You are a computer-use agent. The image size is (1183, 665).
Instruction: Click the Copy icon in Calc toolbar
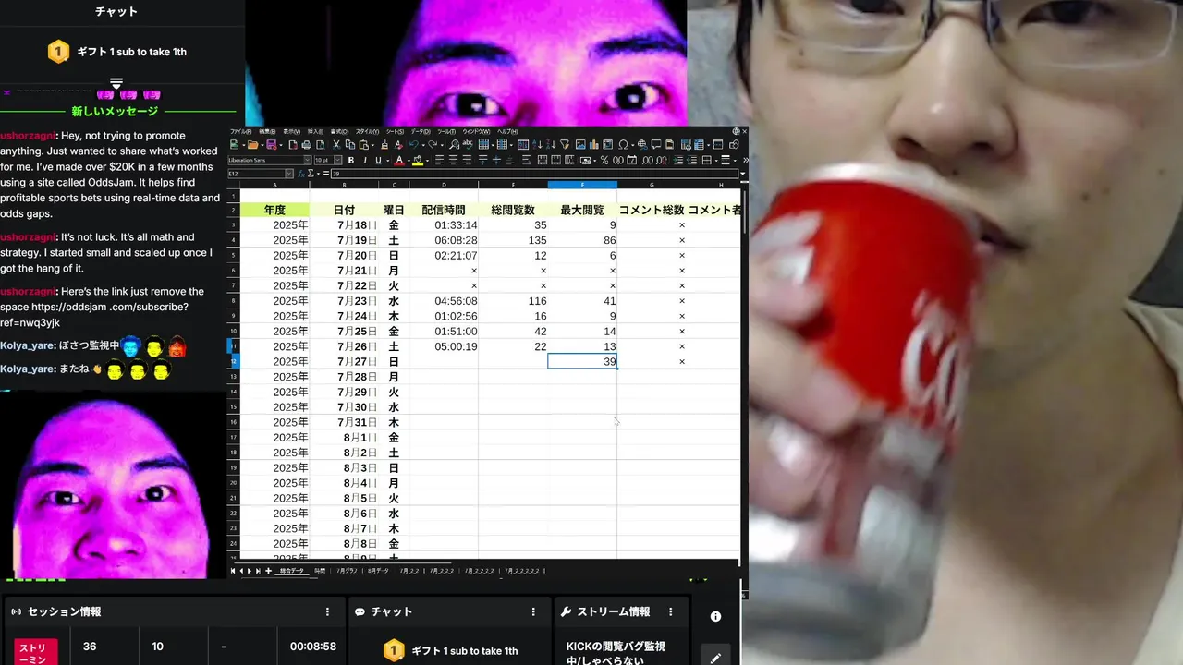(x=349, y=145)
